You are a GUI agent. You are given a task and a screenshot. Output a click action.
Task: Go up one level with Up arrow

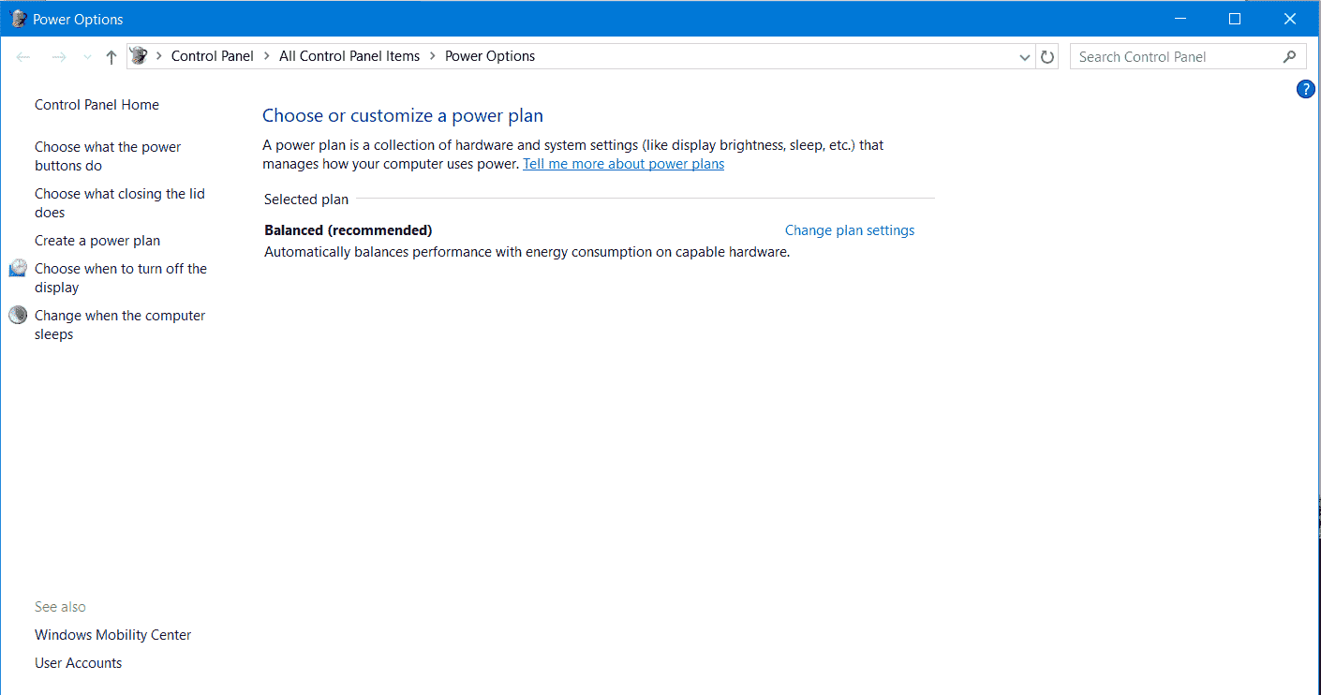tap(111, 57)
